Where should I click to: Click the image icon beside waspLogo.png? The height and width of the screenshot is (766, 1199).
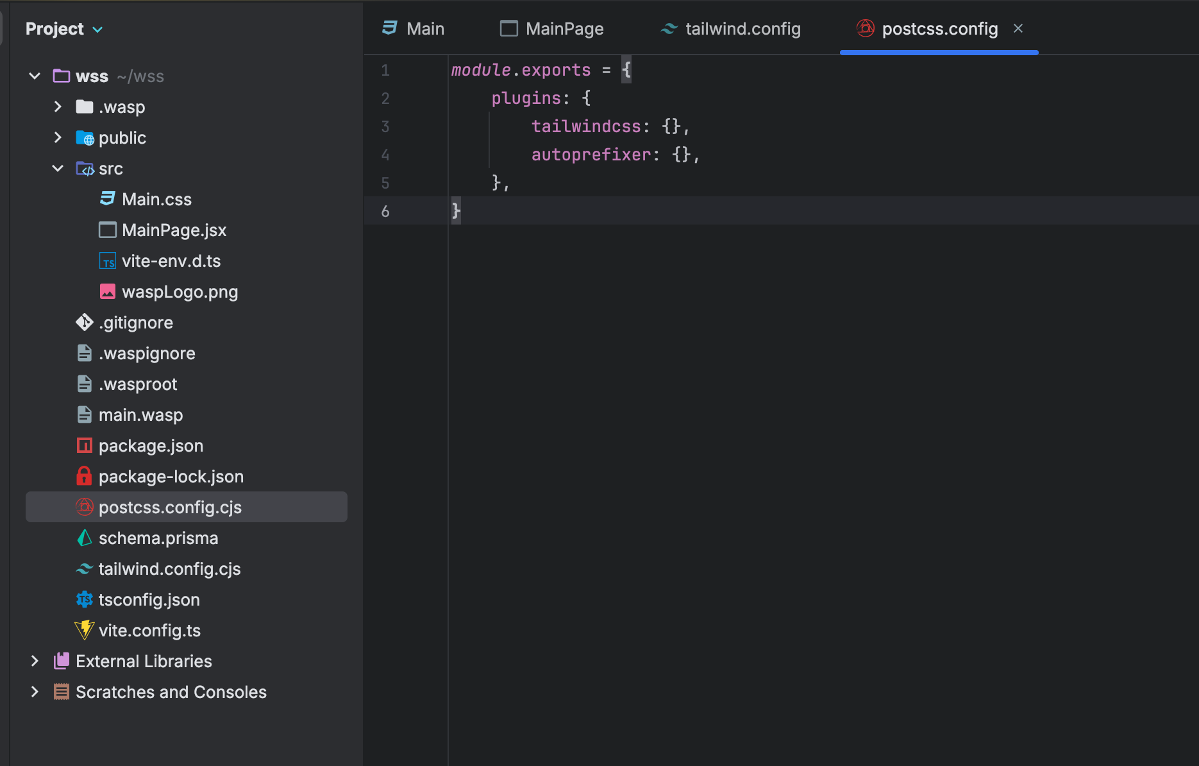[x=108, y=291]
